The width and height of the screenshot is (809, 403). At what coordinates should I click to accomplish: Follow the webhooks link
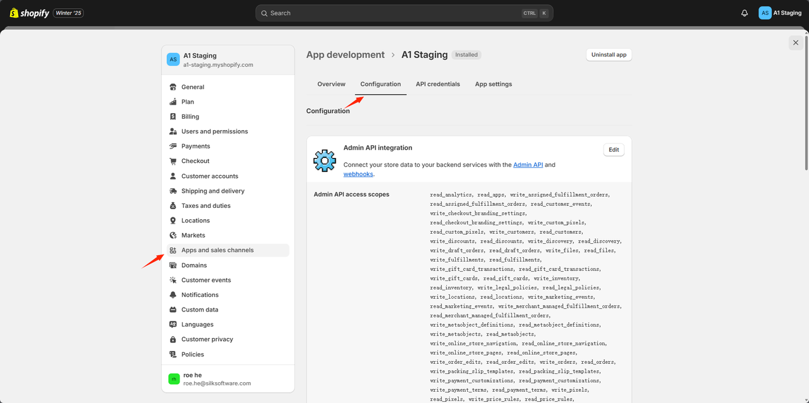coord(358,174)
